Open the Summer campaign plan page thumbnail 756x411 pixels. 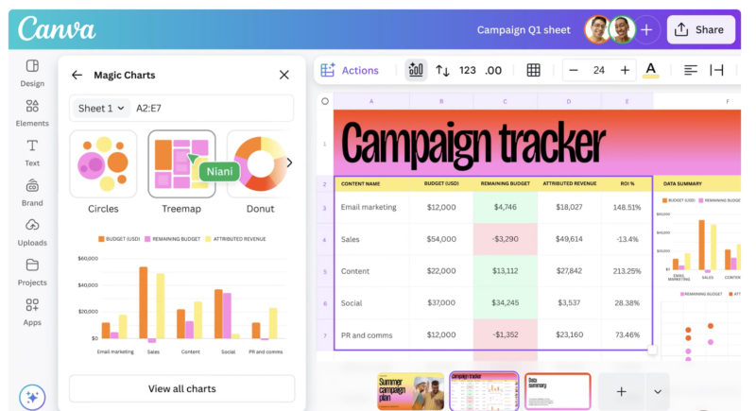(x=410, y=391)
